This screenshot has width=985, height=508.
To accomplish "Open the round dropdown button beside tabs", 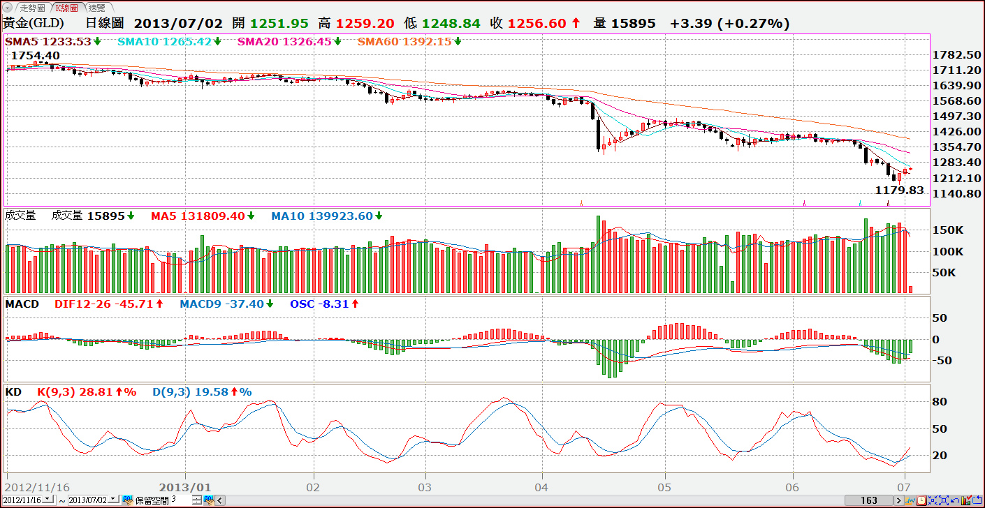I will [x=8, y=8].
